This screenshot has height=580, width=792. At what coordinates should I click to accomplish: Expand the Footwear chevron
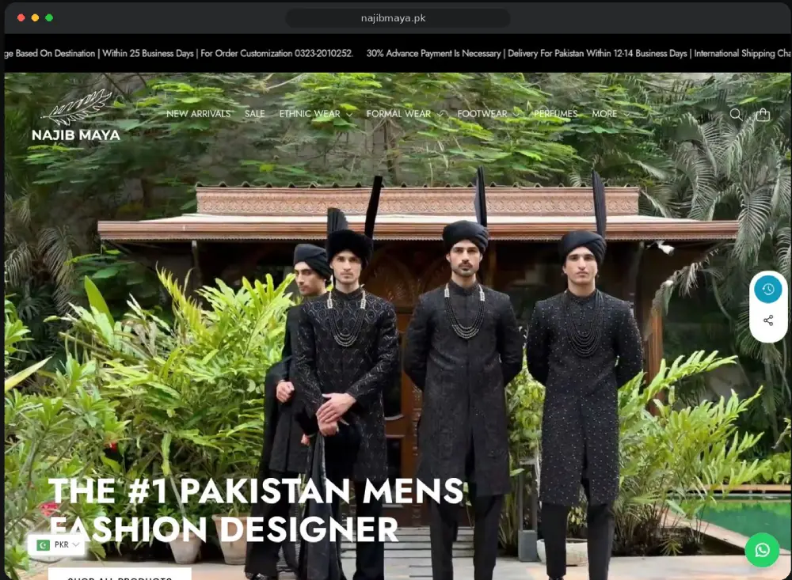pyautogui.click(x=516, y=115)
